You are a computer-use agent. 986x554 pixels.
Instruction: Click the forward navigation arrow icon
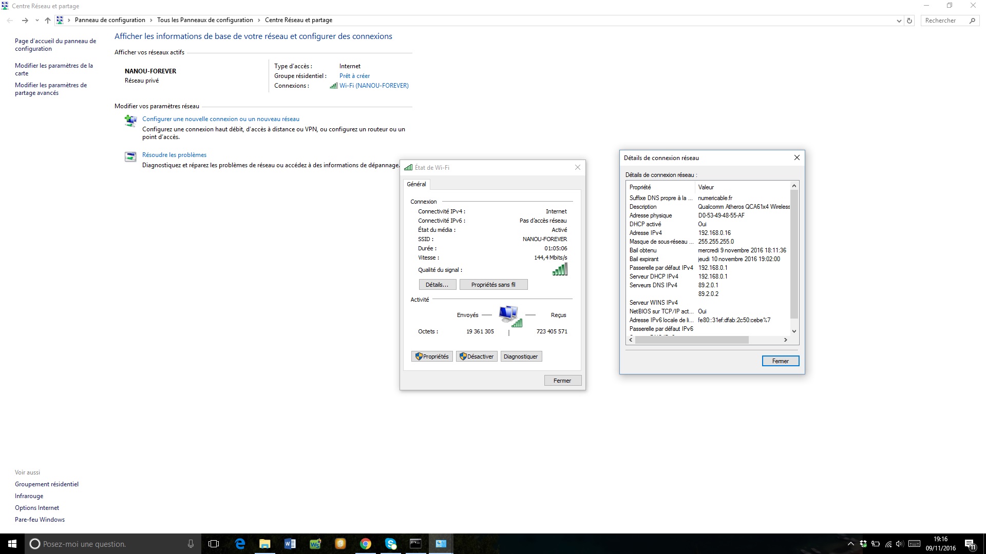25,21
